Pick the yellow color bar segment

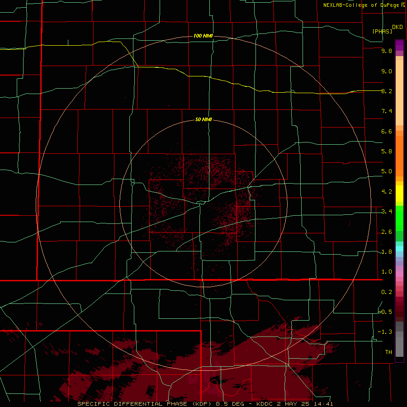(399, 194)
